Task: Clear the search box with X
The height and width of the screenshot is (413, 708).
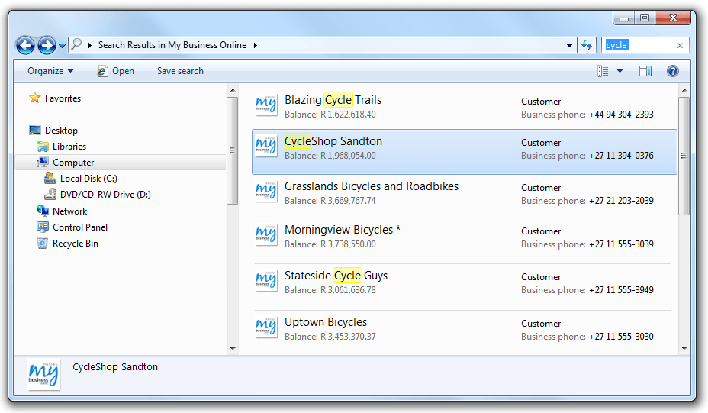Action: (x=680, y=45)
